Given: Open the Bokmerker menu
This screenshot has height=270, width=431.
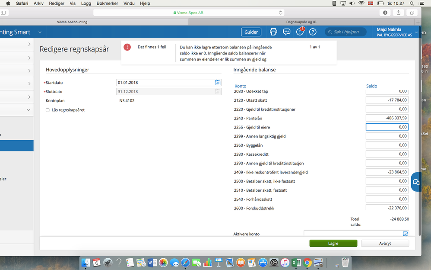Looking at the screenshot, I should 107,3.
